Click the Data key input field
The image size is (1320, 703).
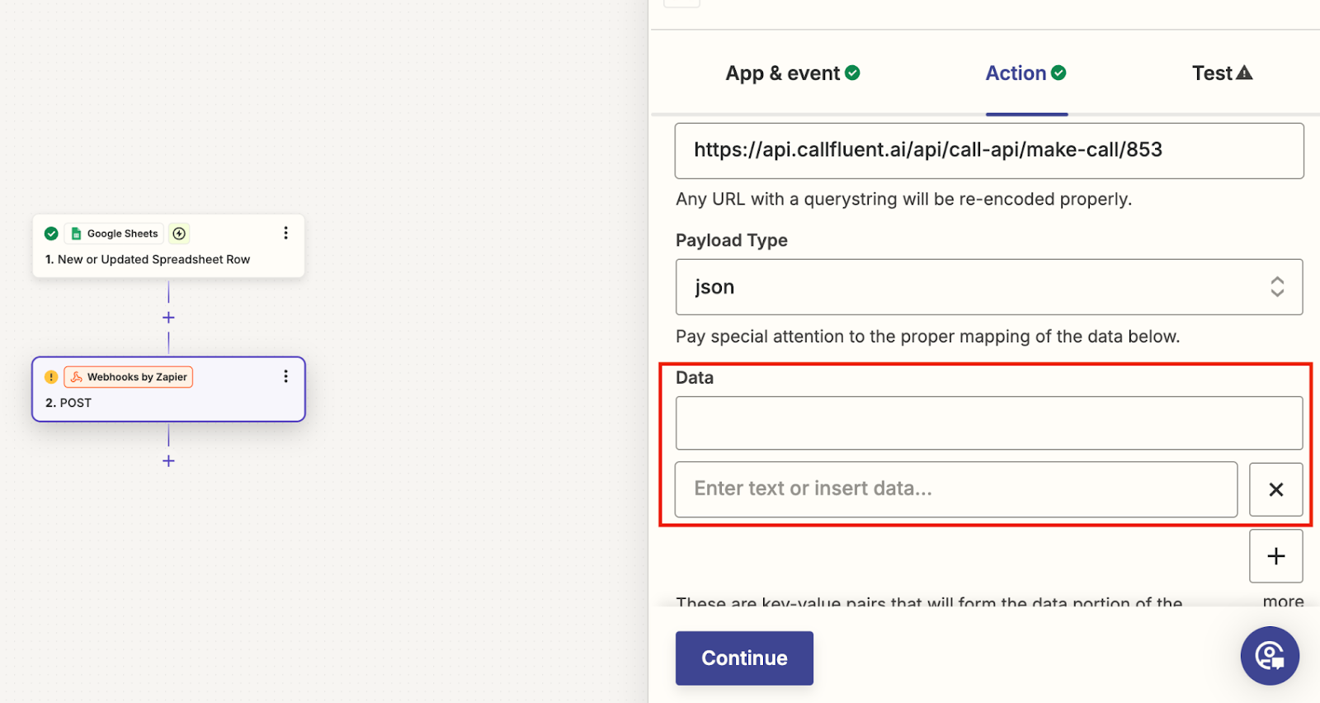tap(989, 423)
